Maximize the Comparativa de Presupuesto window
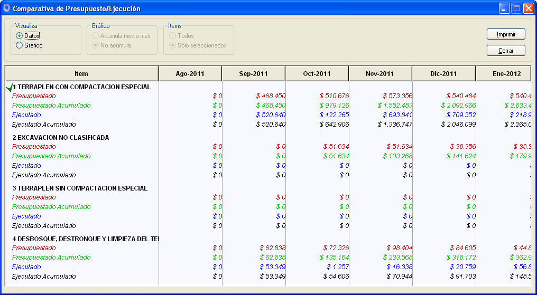Image resolution: width=537 pixels, height=295 pixels. pos(516,8)
